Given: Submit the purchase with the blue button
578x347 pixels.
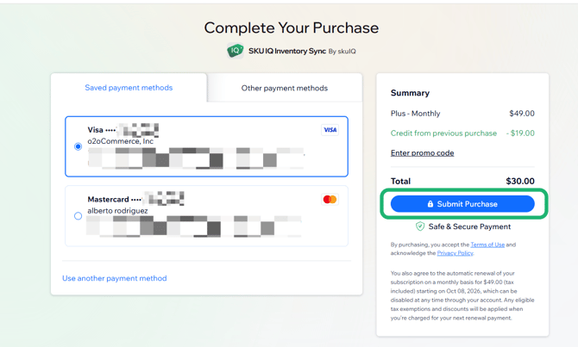Looking at the screenshot, I should pyautogui.click(x=462, y=204).
